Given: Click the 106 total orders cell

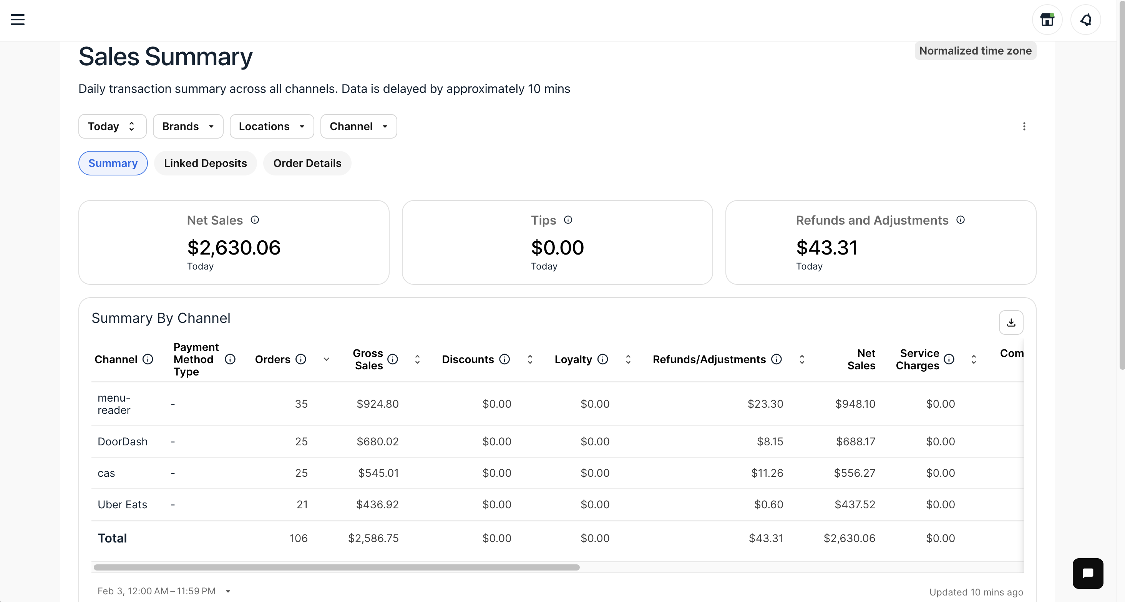Looking at the screenshot, I should (298, 538).
